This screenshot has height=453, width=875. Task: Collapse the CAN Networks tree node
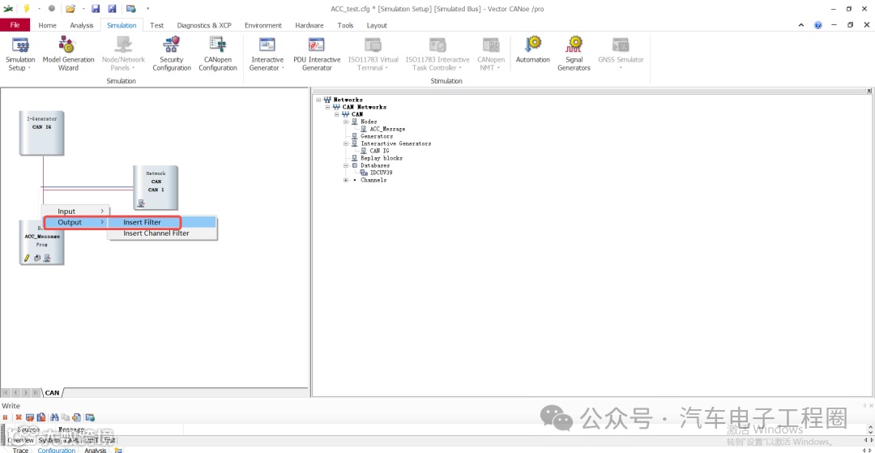[327, 107]
